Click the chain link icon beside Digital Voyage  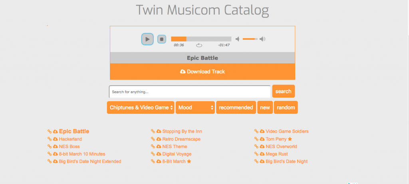(x=153, y=154)
